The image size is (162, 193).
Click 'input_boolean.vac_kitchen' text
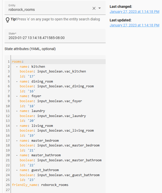point(62,71)
